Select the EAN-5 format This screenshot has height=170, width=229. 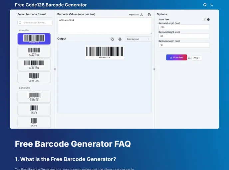(x=34, y=122)
